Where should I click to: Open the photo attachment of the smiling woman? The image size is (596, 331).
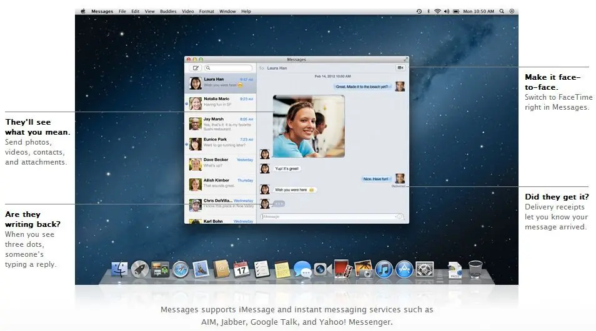(x=309, y=127)
